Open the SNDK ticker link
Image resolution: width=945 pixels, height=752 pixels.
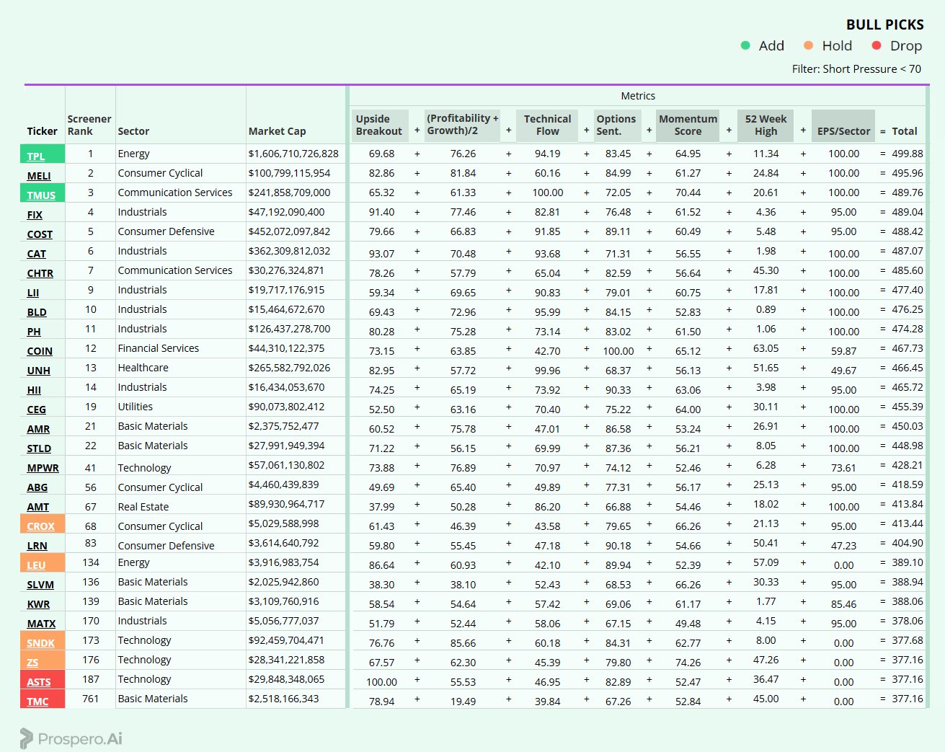click(40, 643)
